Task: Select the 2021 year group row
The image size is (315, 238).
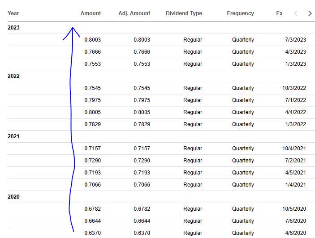Action: click(x=161, y=136)
